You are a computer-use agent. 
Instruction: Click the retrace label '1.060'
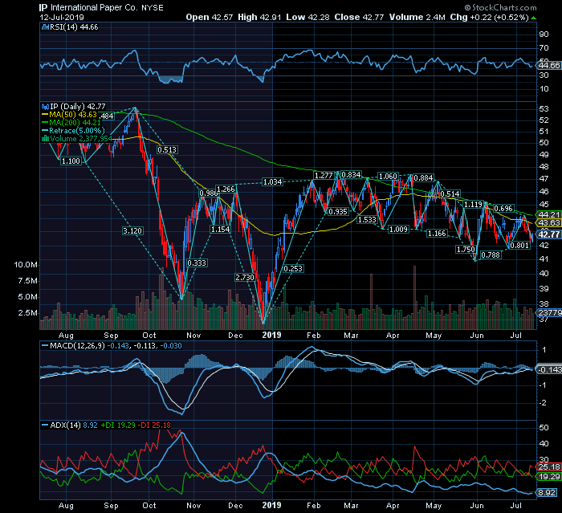coord(388,177)
